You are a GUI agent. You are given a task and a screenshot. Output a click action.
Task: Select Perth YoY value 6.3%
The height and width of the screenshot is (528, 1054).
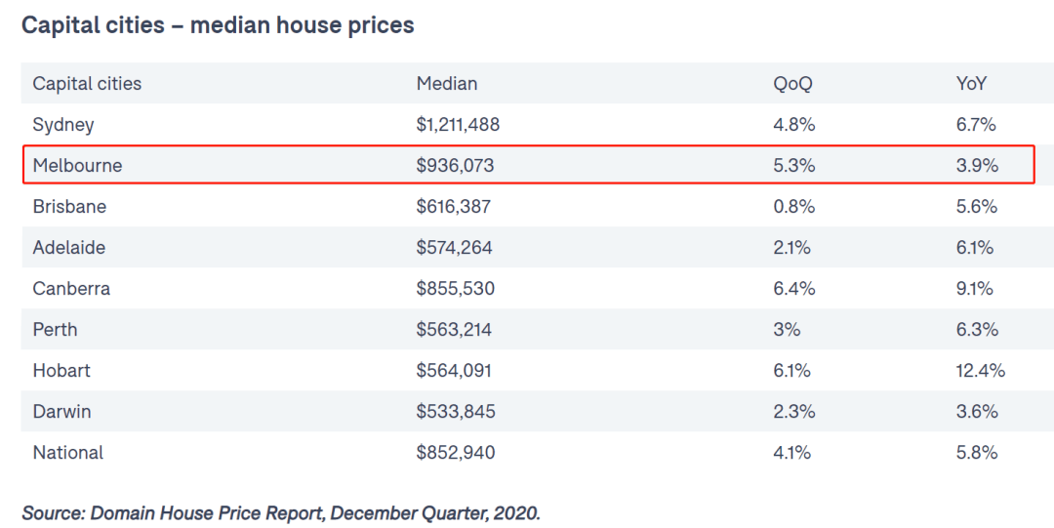pyautogui.click(x=977, y=330)
